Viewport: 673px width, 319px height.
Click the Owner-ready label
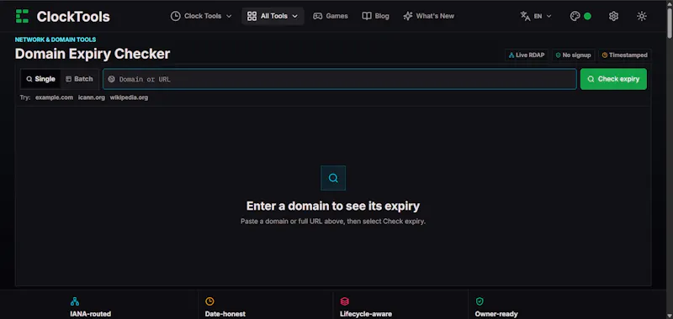(x=496, y=314)
